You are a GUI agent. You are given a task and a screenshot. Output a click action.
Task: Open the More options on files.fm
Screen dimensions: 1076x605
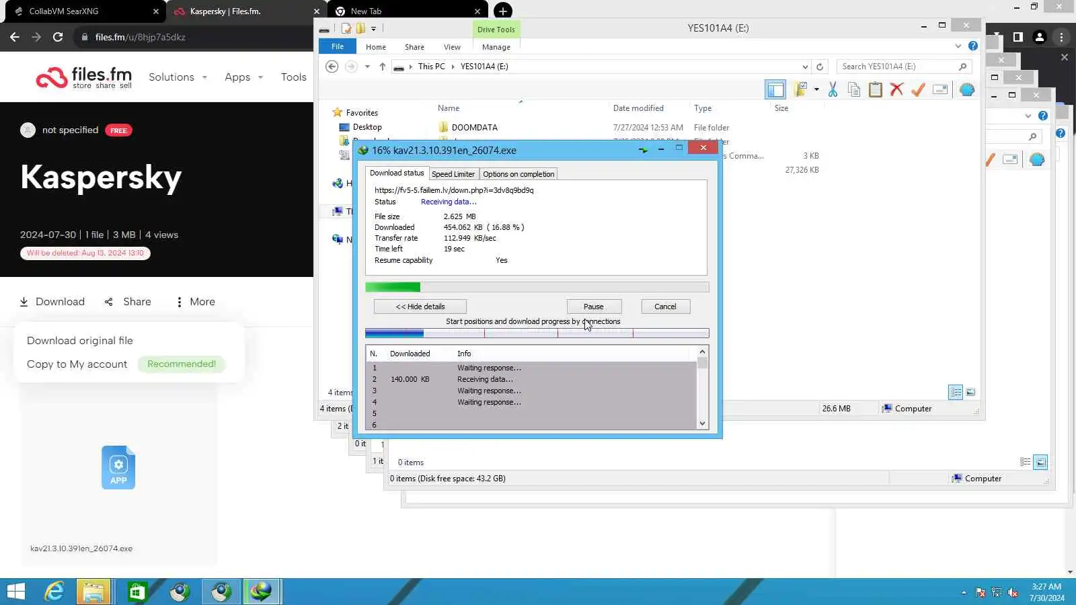click(195, 302)
